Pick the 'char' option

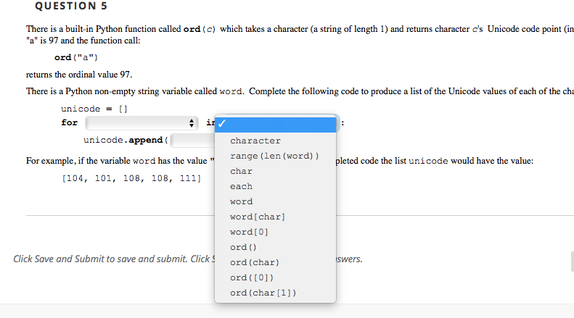coord(242,171)
